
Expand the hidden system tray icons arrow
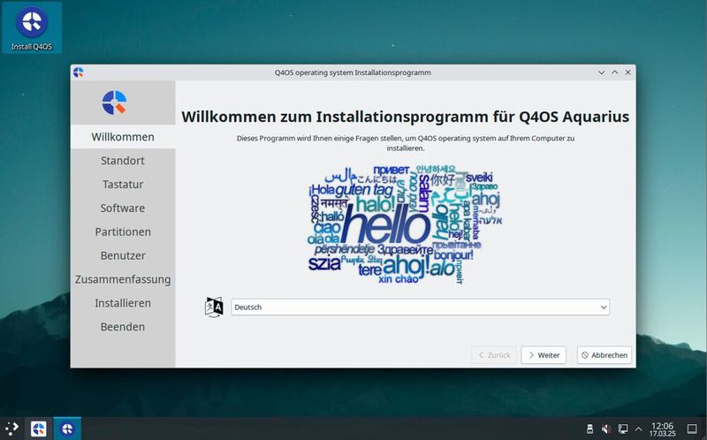click(638, 429)
